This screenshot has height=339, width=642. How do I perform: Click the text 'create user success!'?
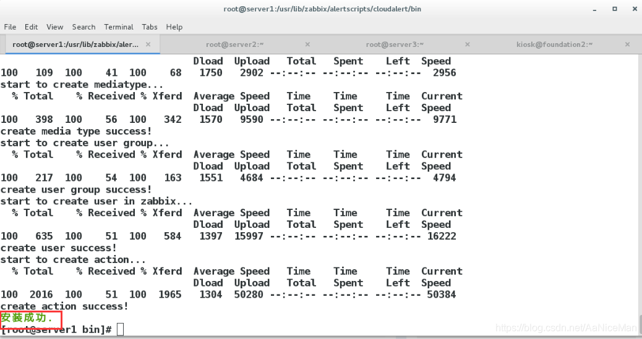pyautogui.click(x=59, y=248)
